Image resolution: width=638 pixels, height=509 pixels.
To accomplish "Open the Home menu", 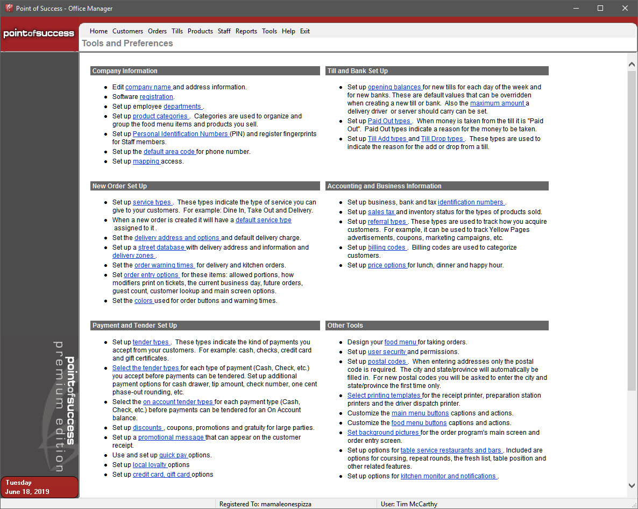I will tap(98, 31).
